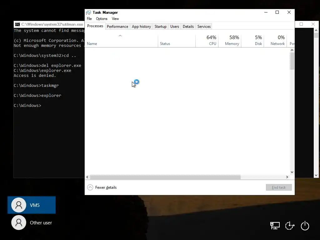Click the horizontal scrollbar thumb in Task Manager
The height and width of the screenshot is (240, 320).
pyautogui.click(x=165, y=177)
